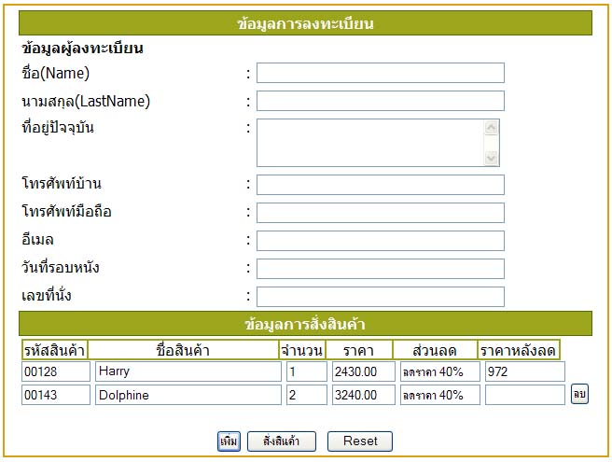Submit with the สั่งสินค้า order button
The width and height of the screenshot is (612, 462).
(x=282, y=441)
